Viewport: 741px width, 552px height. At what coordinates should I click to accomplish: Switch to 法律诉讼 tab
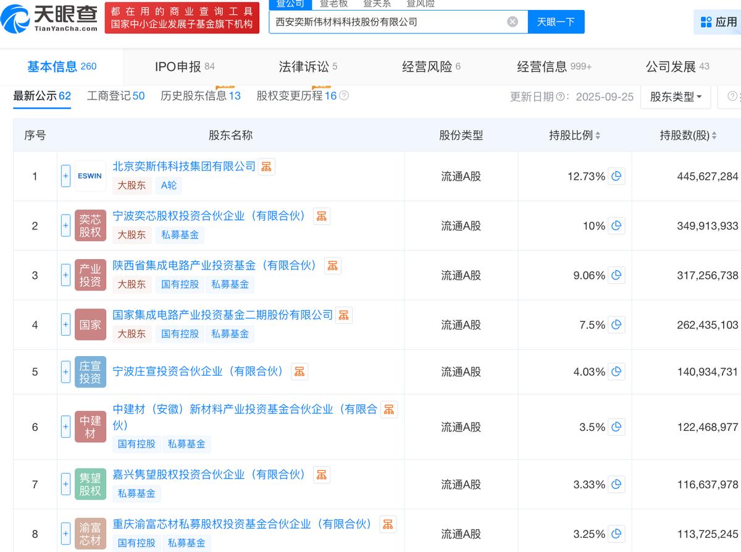tap(308, 66)
